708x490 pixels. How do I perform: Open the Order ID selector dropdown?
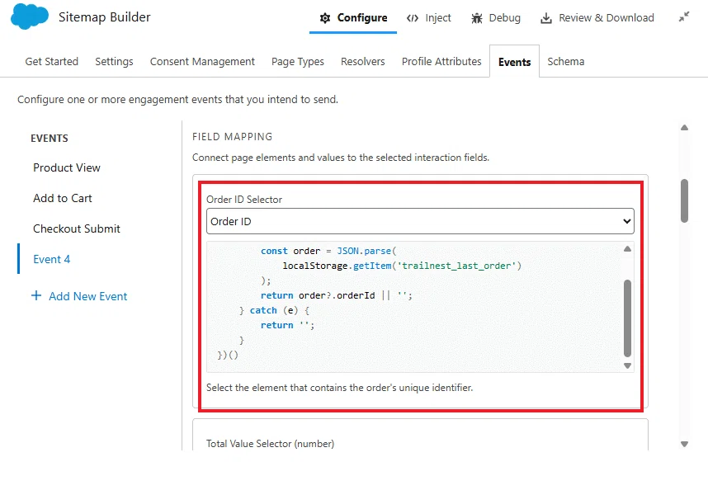click(x=420, y=221)
